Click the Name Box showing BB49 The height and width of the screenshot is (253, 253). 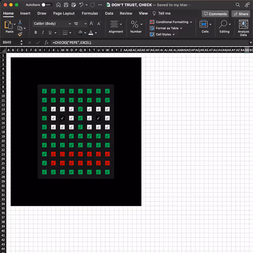pyautogui.click(x=11, y=43)
